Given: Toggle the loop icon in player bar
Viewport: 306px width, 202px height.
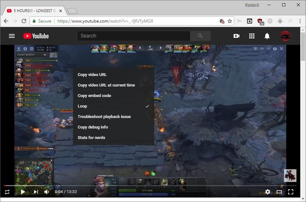Looking at the screenshot, I should click(7, 192).
